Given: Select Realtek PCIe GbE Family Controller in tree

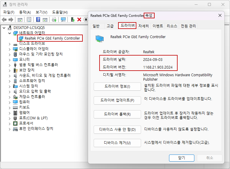Looking at the screenshot, I should pos(52,38).
